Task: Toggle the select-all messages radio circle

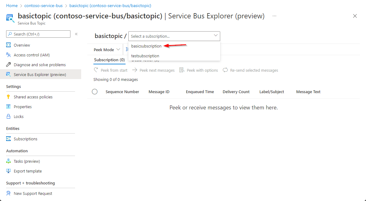Action: [95, 92]
